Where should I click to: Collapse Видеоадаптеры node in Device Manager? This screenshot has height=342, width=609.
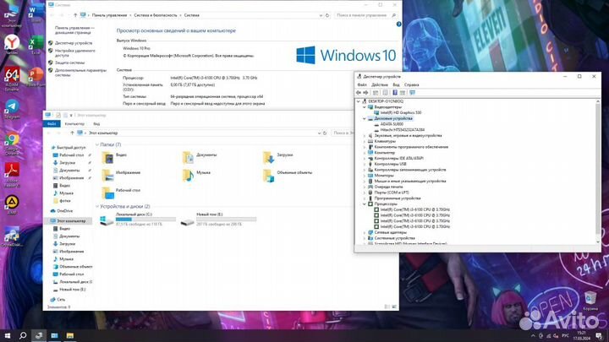(x=365, y=107)
